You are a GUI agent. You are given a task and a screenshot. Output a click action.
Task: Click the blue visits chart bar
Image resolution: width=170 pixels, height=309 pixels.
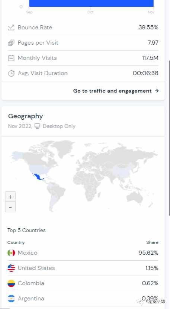[x=91, y=3]
